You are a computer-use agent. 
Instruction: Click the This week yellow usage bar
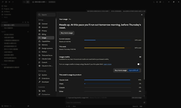click(x=108, y=48)
